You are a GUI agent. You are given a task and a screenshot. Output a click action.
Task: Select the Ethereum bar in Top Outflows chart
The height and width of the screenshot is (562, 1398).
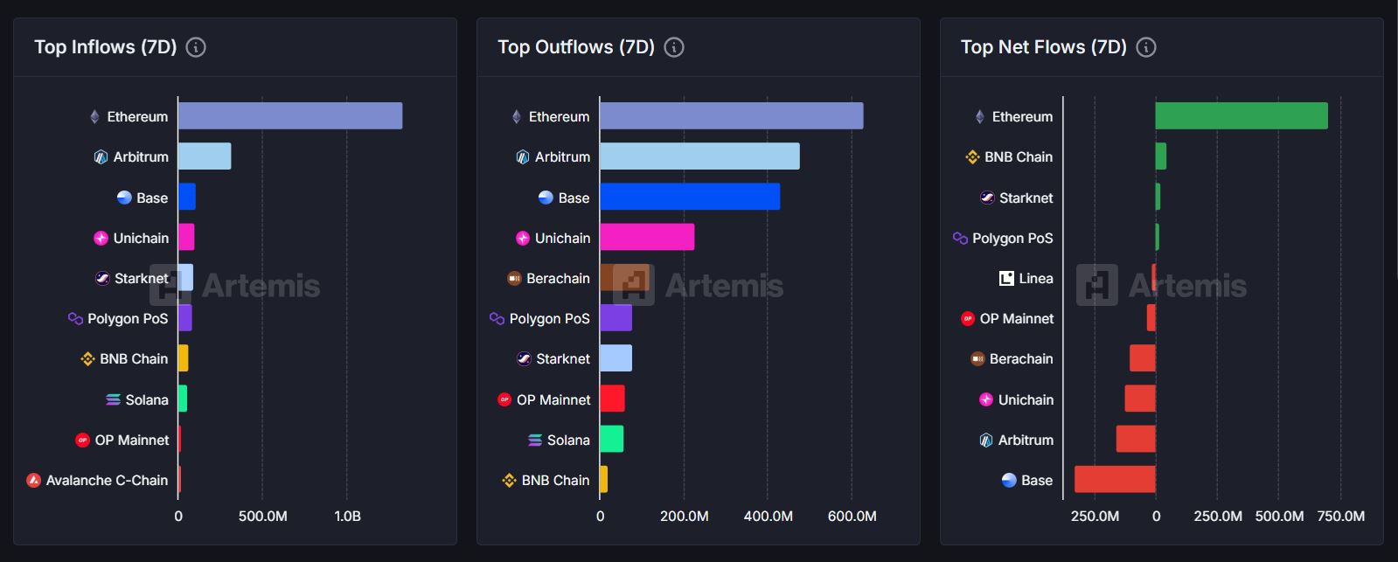pyautogui.click(x=732, y=116)
